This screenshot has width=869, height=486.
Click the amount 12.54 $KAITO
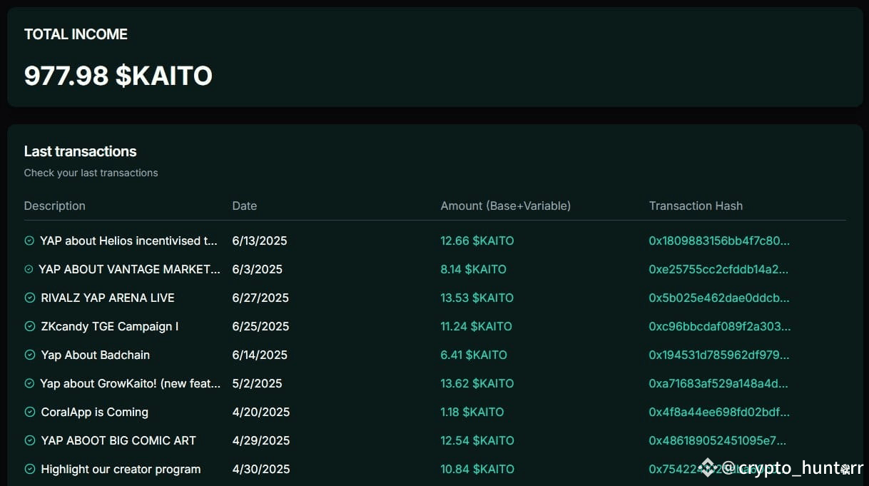point(477,441)
